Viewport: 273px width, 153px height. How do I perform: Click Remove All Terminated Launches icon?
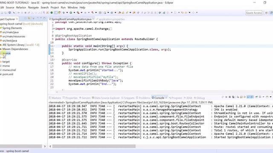(233, 97)
